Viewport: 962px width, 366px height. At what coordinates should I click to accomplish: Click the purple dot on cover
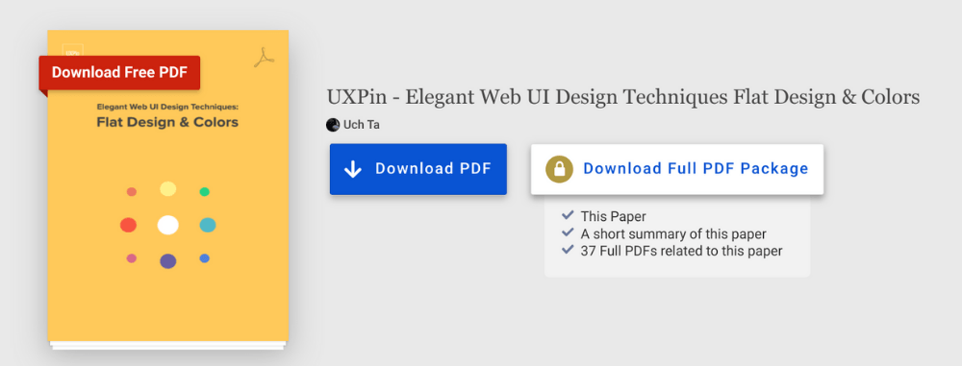pyautogui.click(x=168, y=261)
